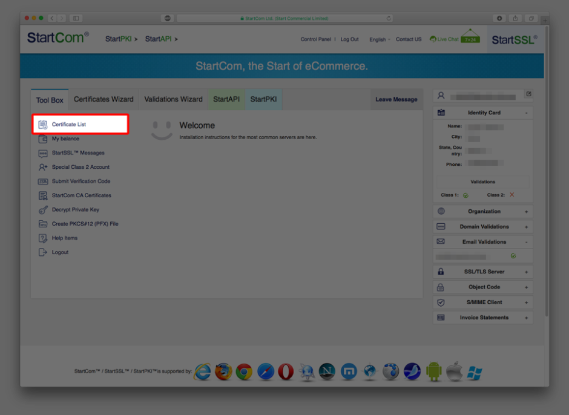Click the My balance wallet icon

pos(43,139)
